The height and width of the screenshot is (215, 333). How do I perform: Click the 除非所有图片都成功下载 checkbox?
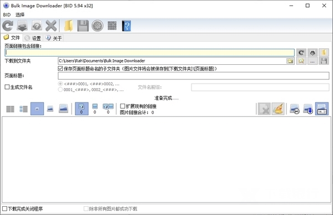[86, 209]
